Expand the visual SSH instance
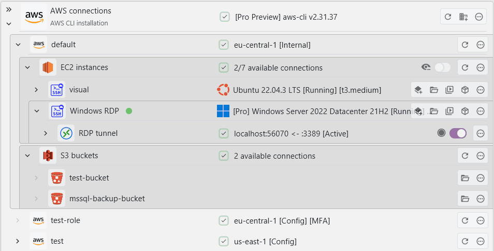This screenshot has height=251, width=494. (x=36, y=90)
